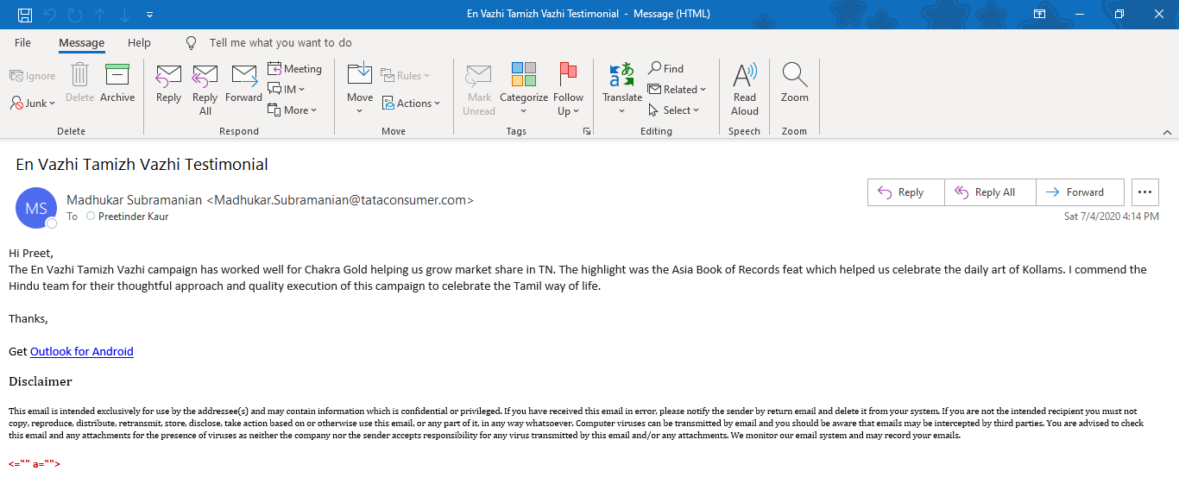
Task: Click the Redo arrow in the title bar
Action: point(75,15)
